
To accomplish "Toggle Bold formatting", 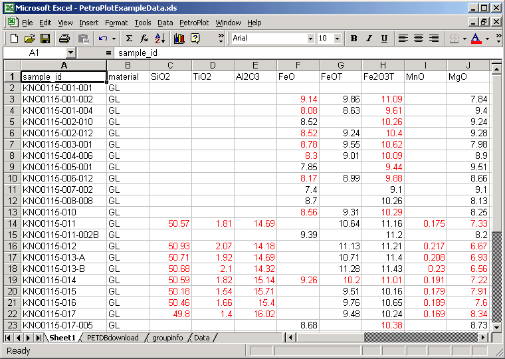I will click(354, 39).
